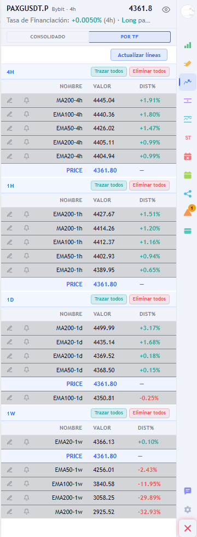The height and width of the screenshot is (537, 197).
Task: Click Trazar todos for the 1H section
Action: point(109,185)
